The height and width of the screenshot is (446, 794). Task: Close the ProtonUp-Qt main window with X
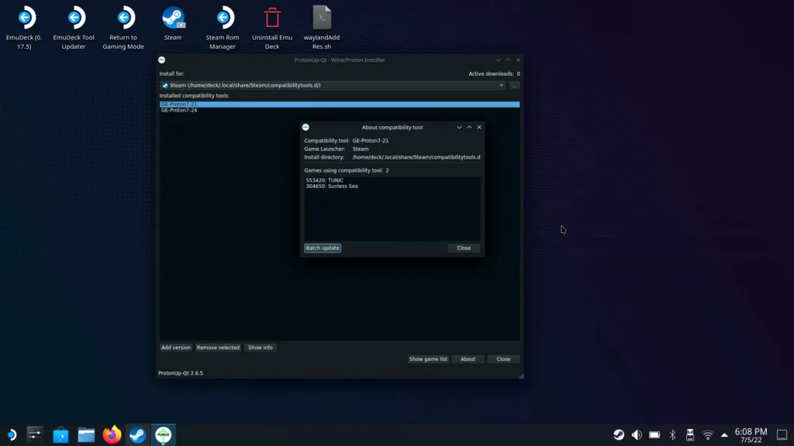coord(518,60)
